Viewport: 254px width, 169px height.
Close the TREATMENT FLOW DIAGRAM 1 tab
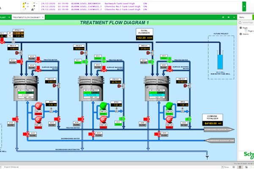point(43,17)
